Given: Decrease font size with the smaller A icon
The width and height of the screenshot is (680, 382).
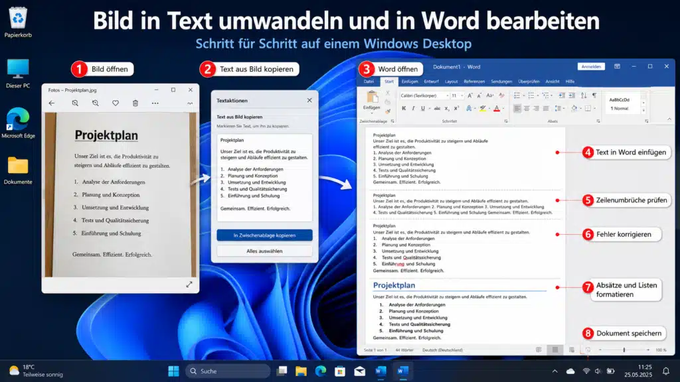Looking at the screenshot, I should pyautogui.click(x=479, y=95).
